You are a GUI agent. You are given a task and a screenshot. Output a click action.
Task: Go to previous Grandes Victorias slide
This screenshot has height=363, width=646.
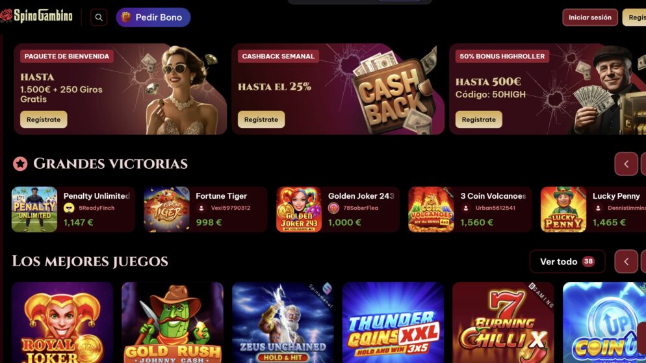click(627, 164)
